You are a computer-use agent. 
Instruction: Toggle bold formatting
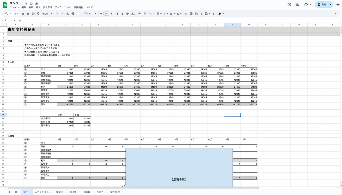pos(117,13)
